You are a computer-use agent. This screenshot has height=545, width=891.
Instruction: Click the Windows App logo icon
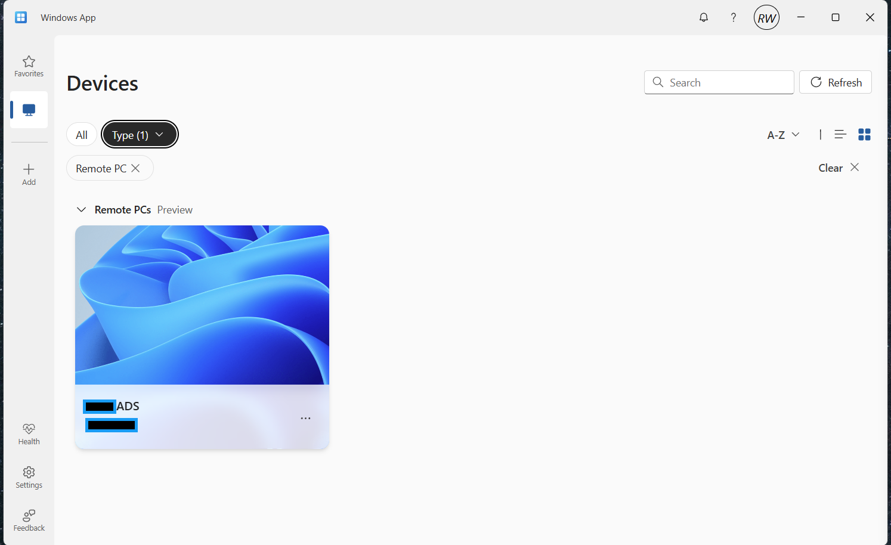[21, 17]
